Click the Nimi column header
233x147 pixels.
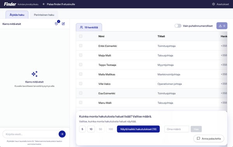click(101, 36)
